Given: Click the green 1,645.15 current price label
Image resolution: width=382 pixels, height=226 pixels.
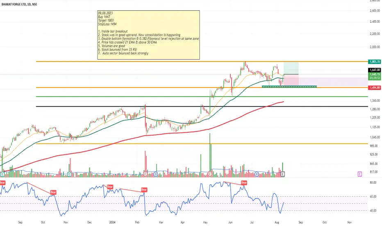Looking at the screenshot, I should point(375,74).
